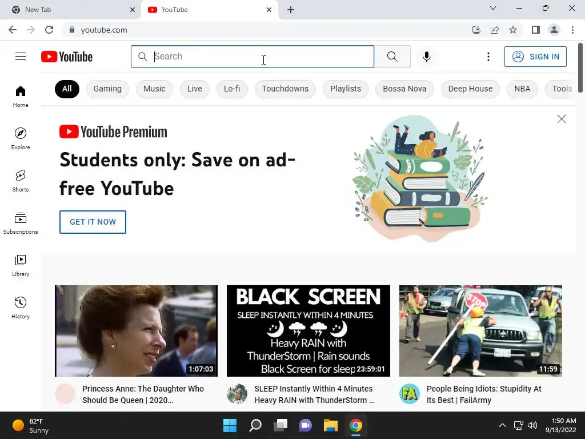Go forward in browser
Viewport: 585px width, 439px height.
(31, 30)
